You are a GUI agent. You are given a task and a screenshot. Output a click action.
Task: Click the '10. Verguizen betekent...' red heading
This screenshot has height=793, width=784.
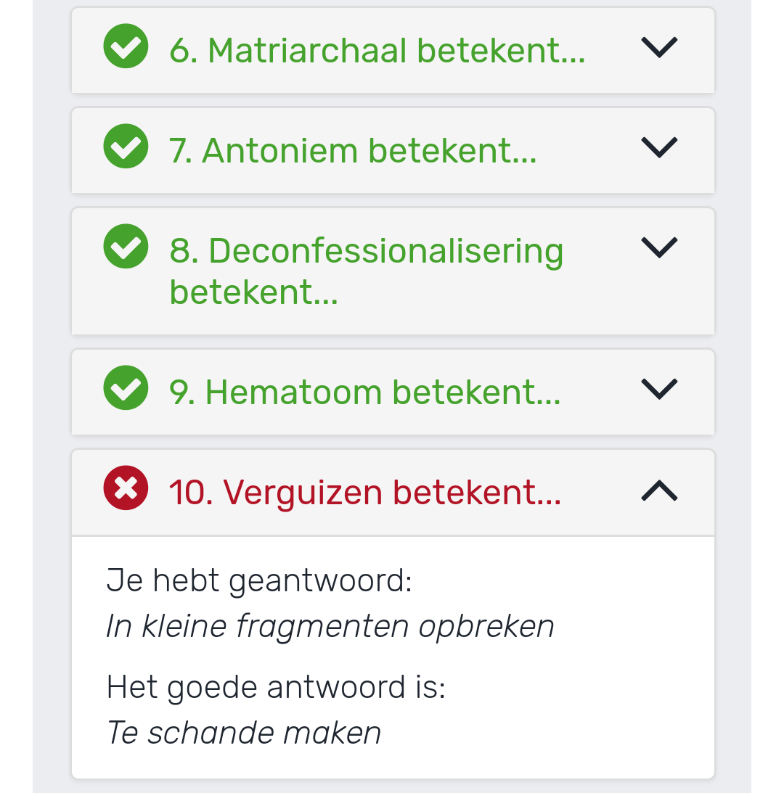365,493
